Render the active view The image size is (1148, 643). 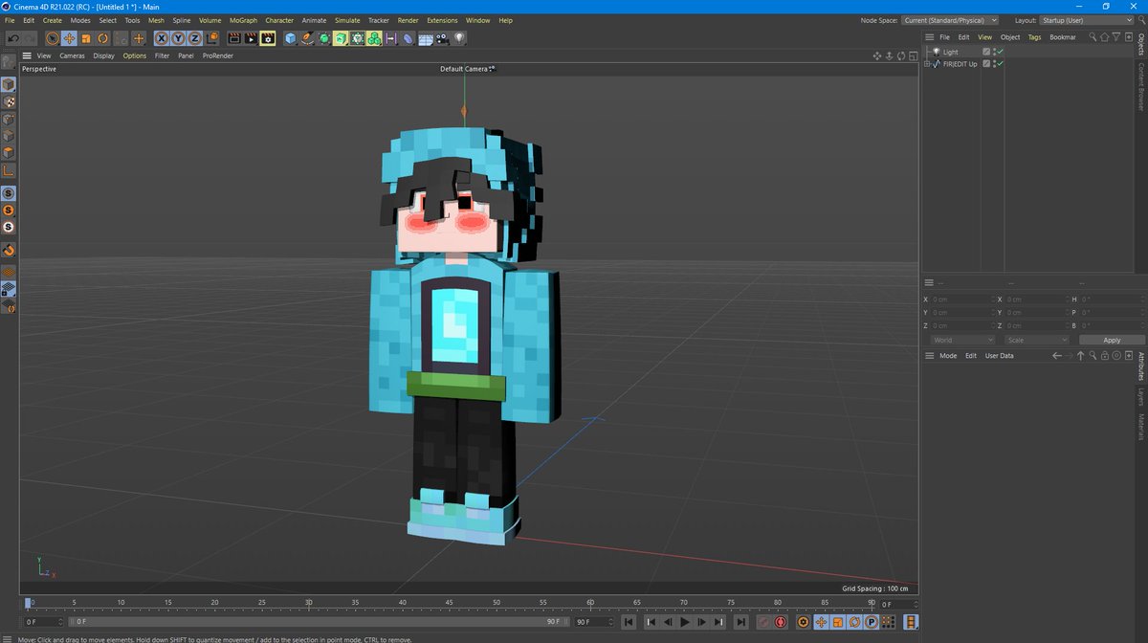click(233, 38)
